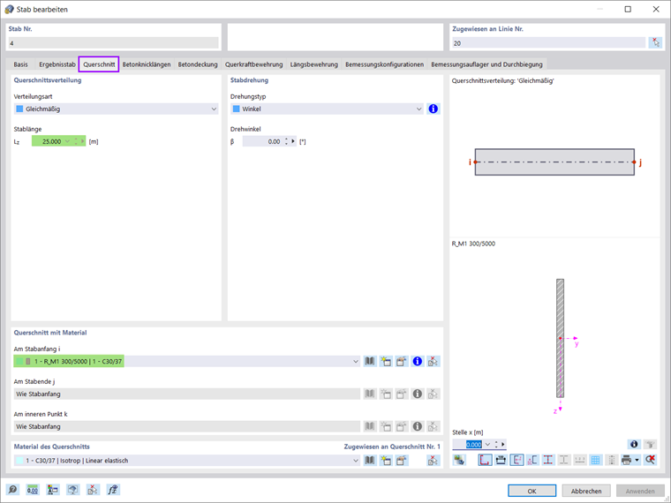Open the formula function fx icon
671x503 pixels.
113,489
